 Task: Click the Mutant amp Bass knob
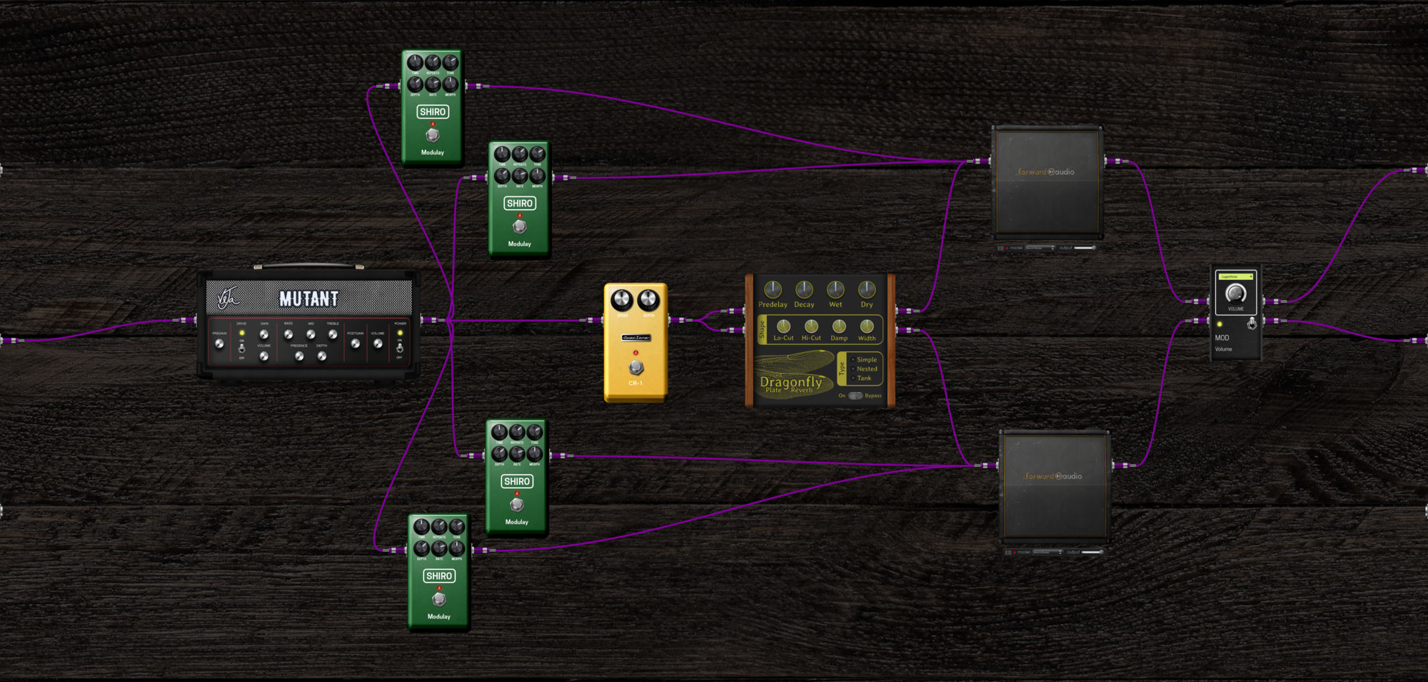pos(288,334)
